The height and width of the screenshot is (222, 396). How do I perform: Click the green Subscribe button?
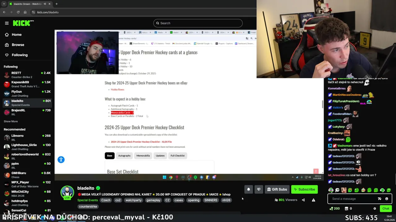(304, 189)
